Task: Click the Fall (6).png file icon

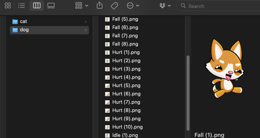Action: pyautogui.click(x=107, y=28)
